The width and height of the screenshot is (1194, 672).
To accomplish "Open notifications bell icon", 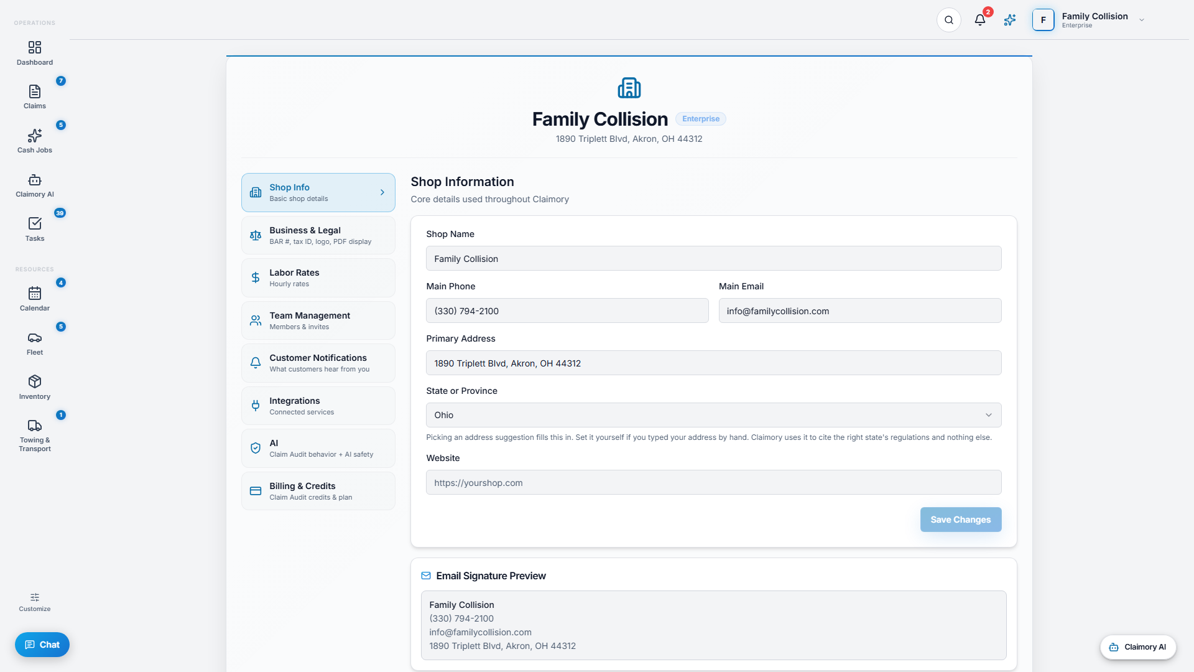I will 980,20.
